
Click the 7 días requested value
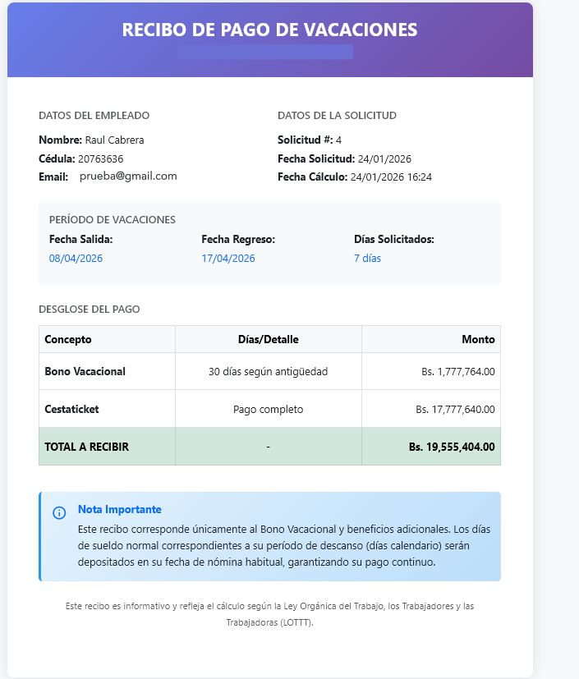point(367,258)
